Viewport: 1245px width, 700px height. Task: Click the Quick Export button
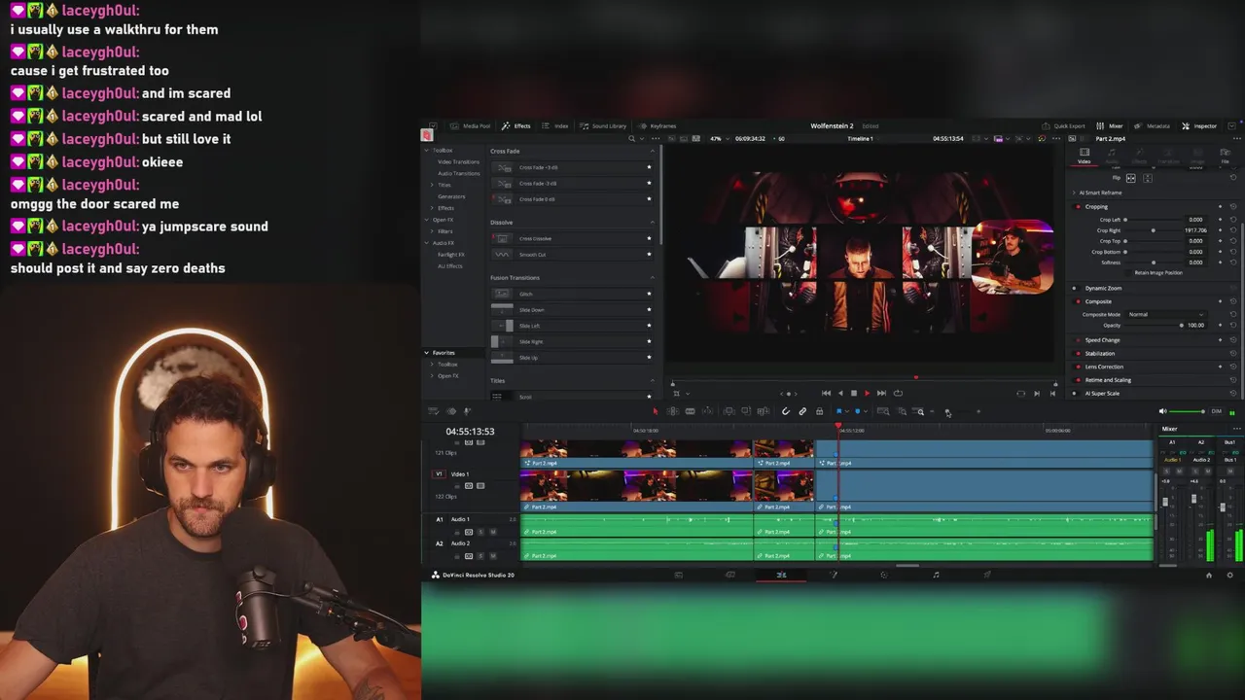(x=1063, y=125)
